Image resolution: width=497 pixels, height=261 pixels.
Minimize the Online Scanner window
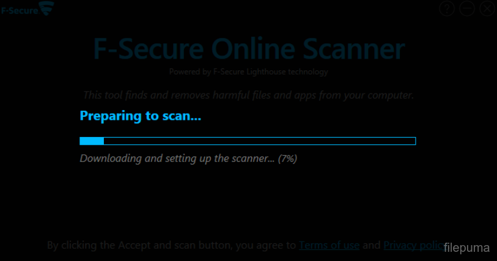pyautogui.click(x=467, y=9)
